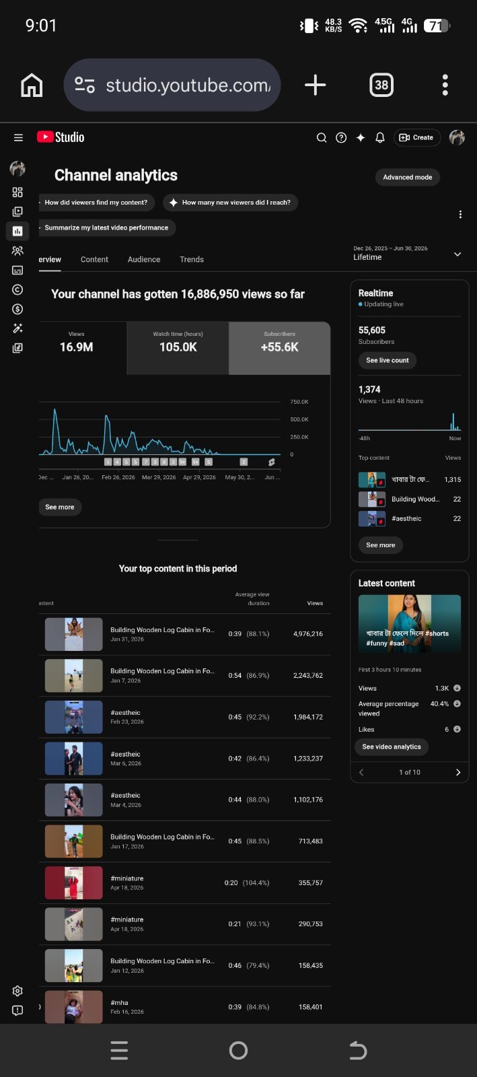Tap the Android back navigation button
This screenshot has height=1077, width=477.
point(358,1050)
